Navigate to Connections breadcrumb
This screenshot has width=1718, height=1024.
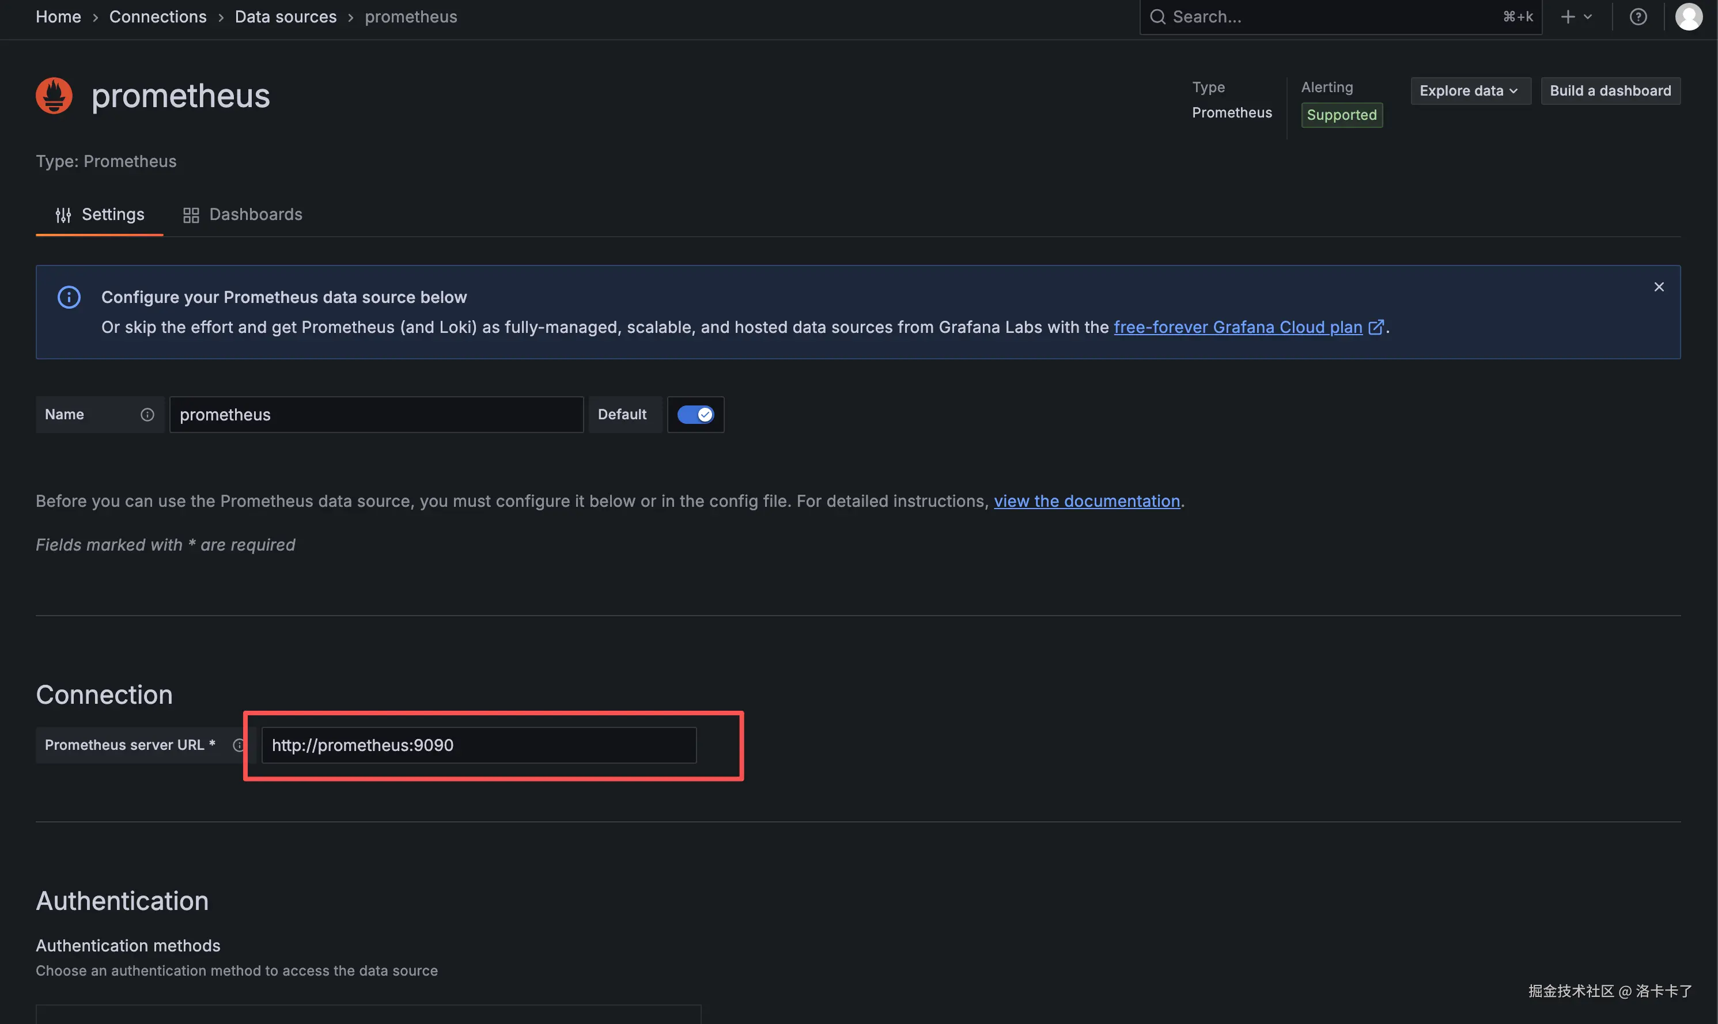coord(157,17)
